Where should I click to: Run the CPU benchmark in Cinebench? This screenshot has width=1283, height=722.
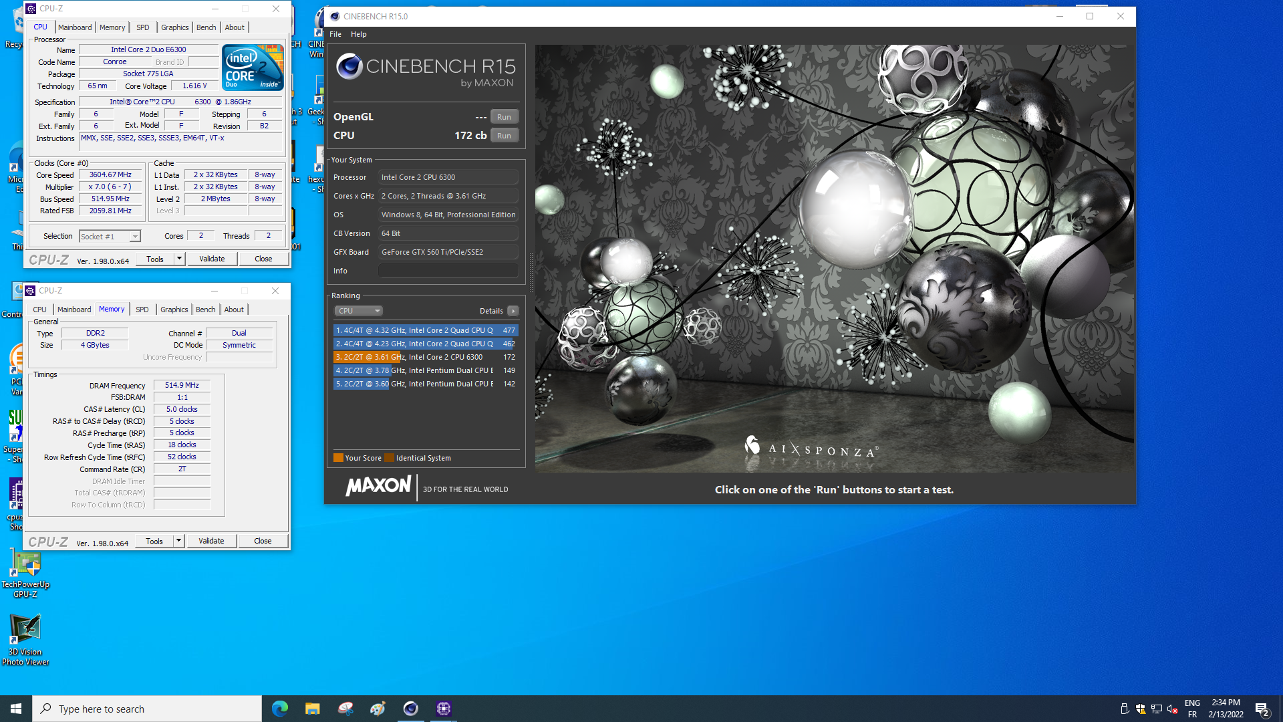(504, 136)
